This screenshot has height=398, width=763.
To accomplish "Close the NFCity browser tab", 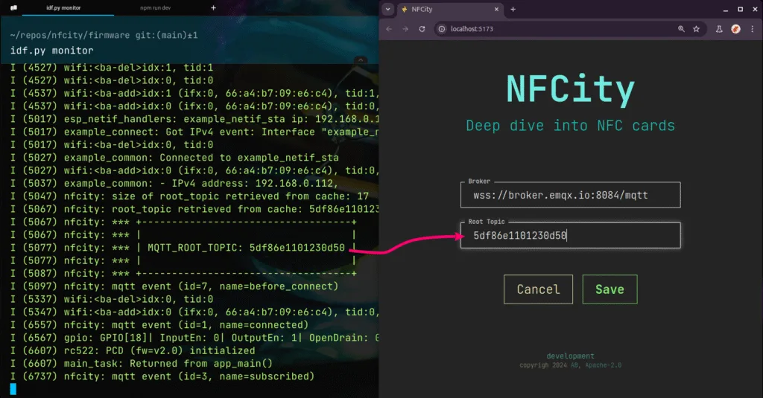I will [496, 9].
